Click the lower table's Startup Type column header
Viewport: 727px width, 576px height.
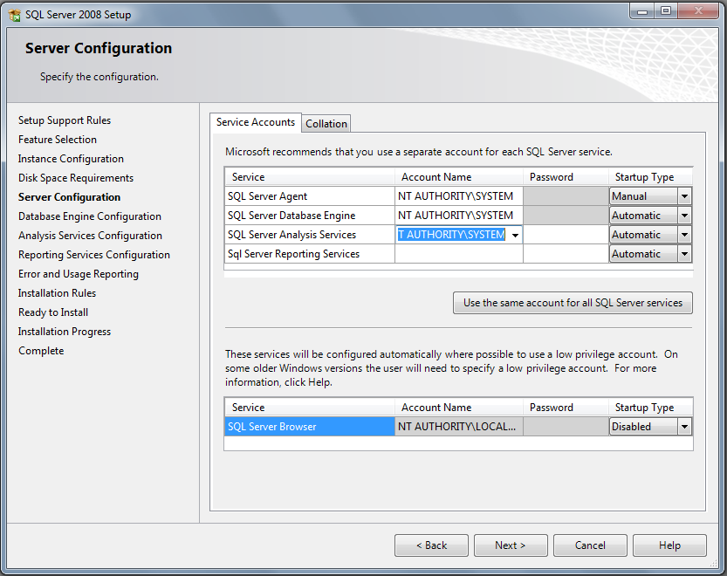coord(650,408)
